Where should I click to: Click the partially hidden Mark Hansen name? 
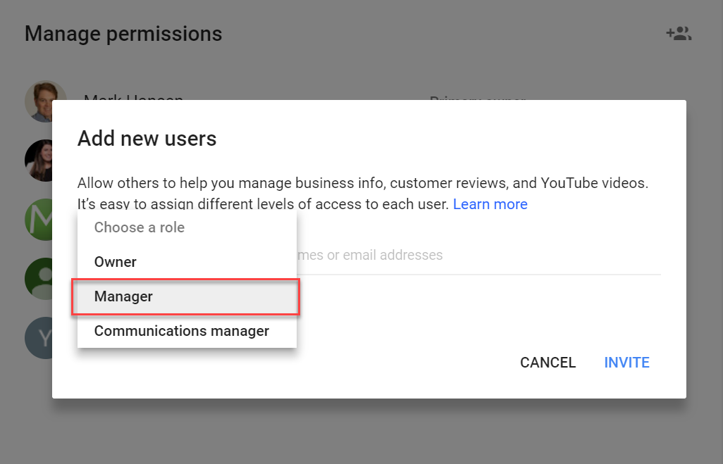pos(133,98)
